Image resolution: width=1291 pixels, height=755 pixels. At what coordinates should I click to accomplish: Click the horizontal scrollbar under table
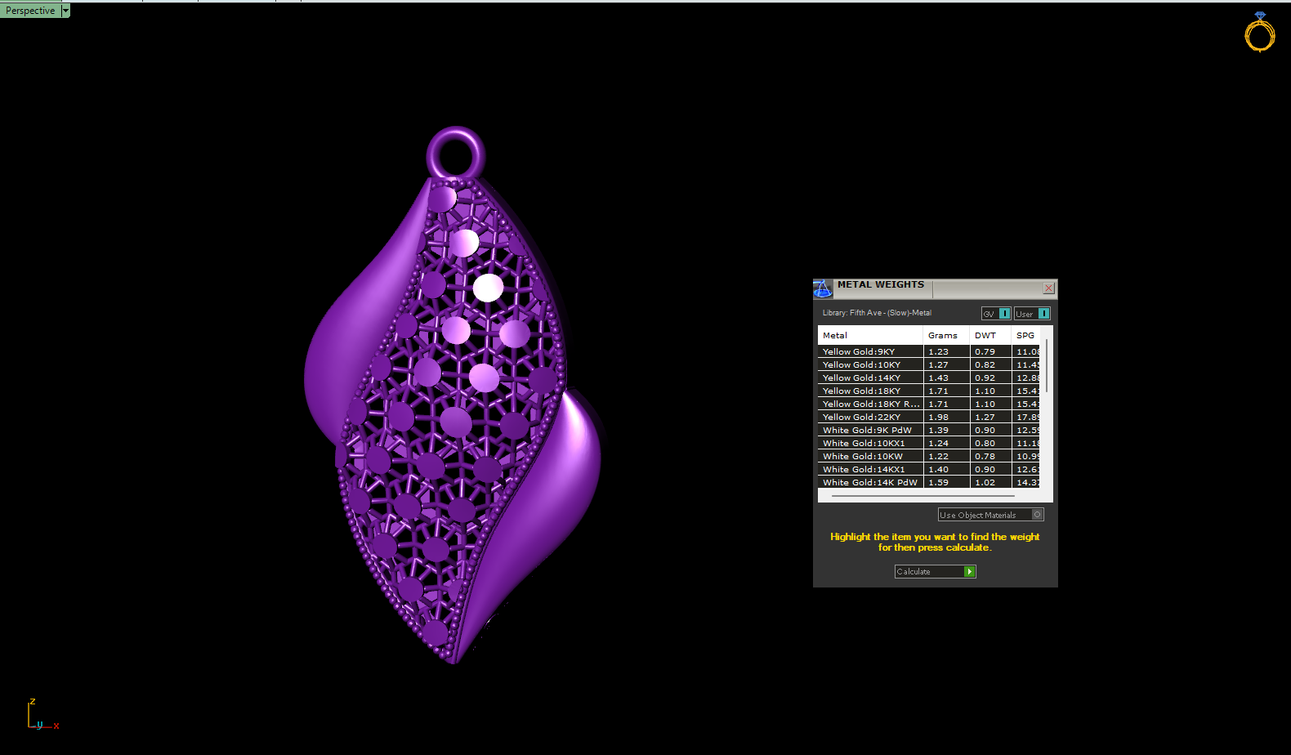click(922, 496)
